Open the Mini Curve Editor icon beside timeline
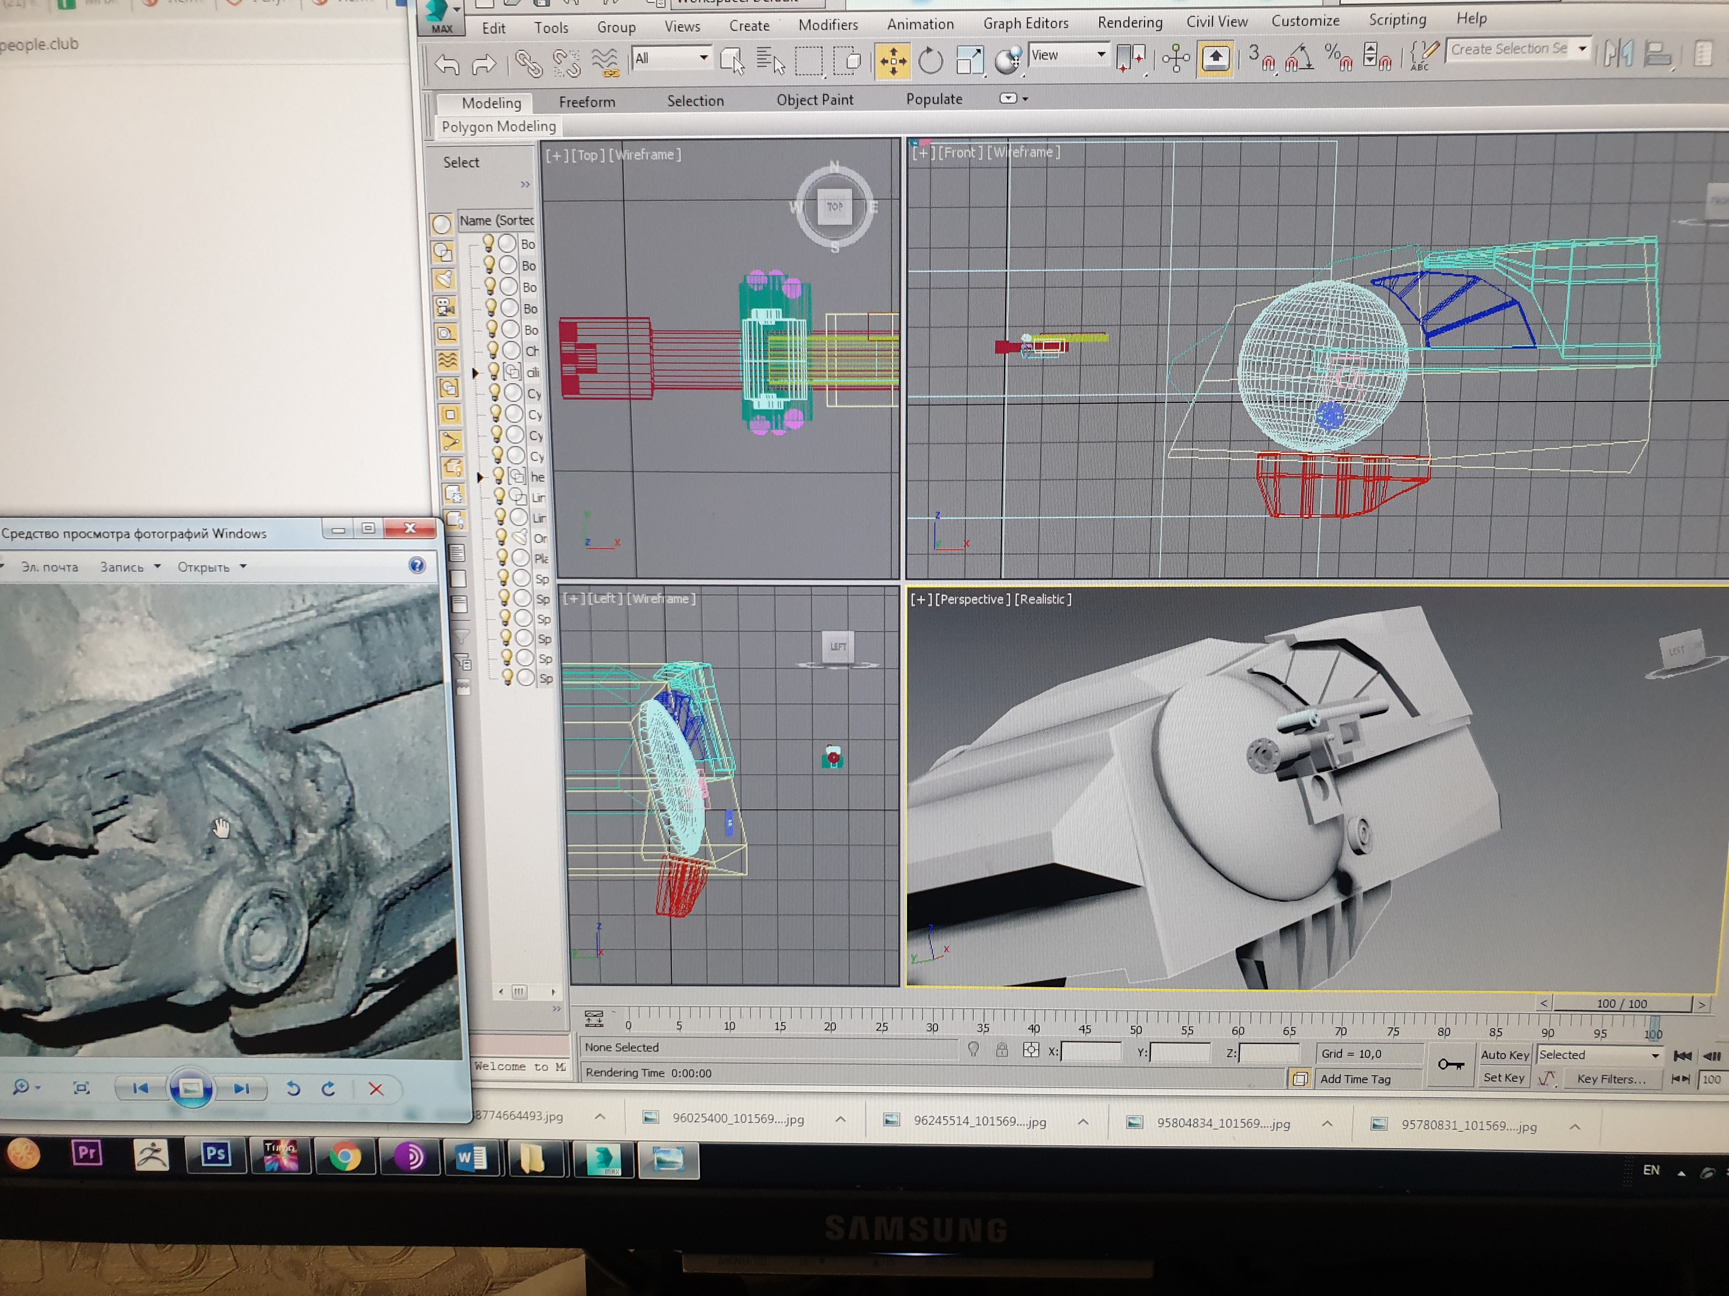Image resolution: width=1729 pixels, height=1296 pixels. [593, 1018]
